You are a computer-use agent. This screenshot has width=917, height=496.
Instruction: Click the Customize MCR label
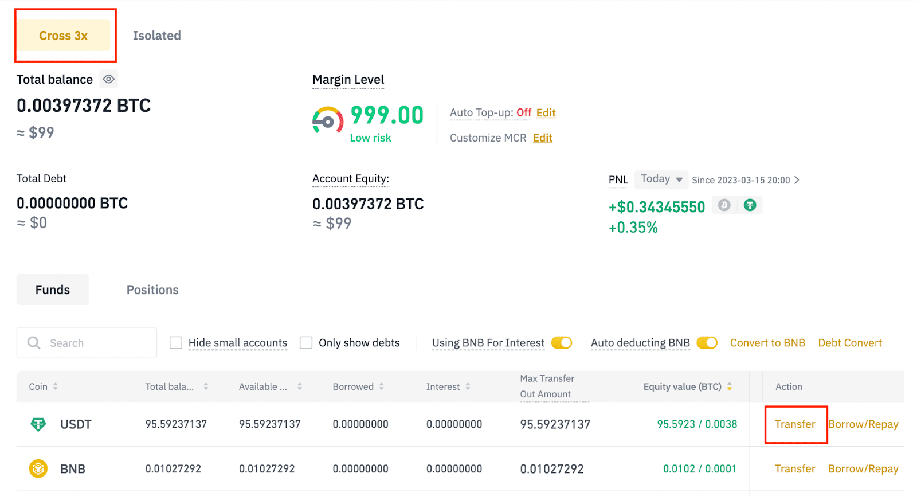488,138
